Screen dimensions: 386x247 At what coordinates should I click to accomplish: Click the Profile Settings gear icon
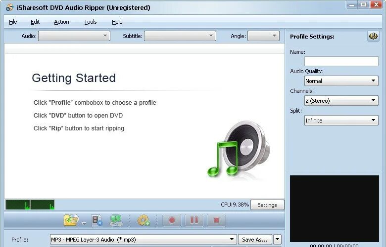pyautogui.click(x=373, y=37)
